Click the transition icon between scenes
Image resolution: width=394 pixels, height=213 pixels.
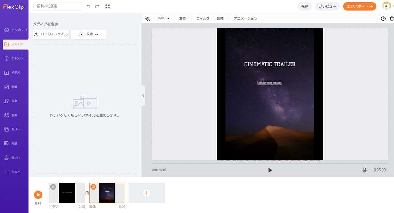[x=87, y=193]
